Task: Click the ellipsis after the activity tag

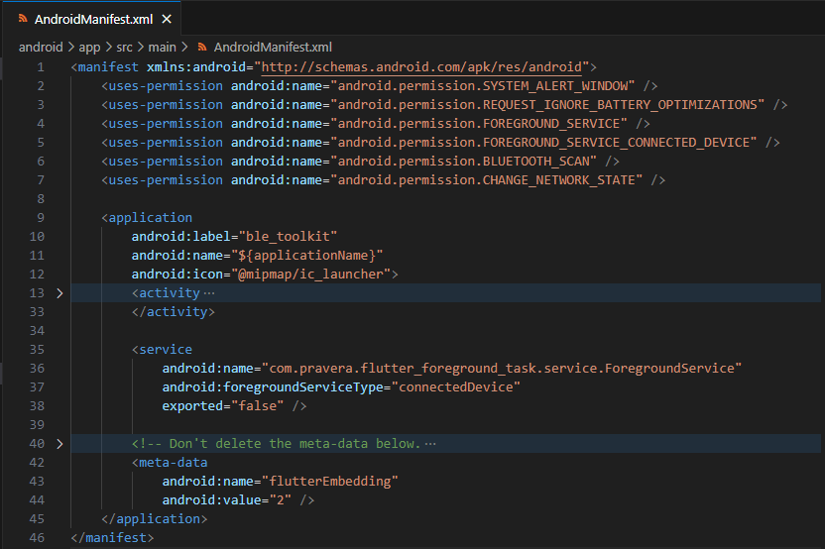Action: tap(208, 293)
